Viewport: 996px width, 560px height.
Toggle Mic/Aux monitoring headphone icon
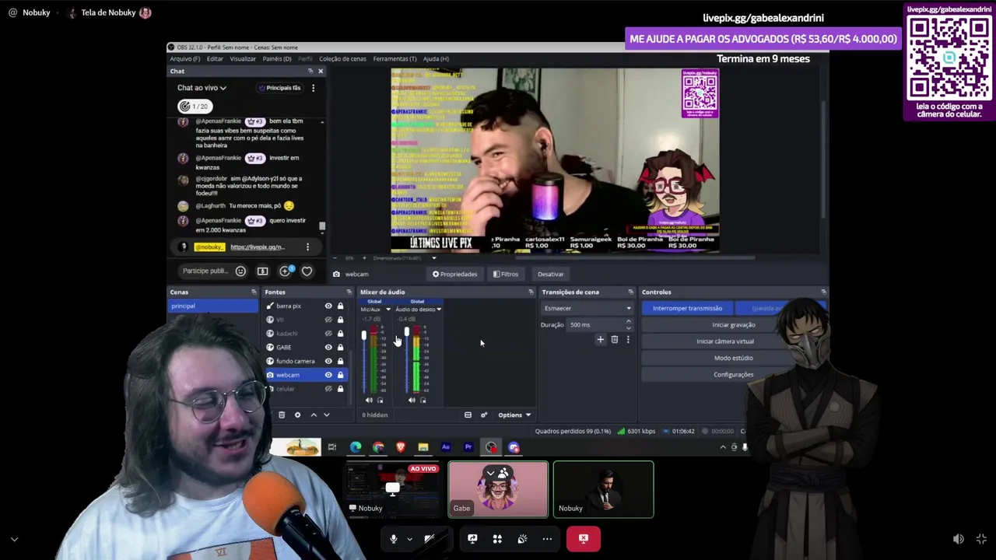coord(380,400)
